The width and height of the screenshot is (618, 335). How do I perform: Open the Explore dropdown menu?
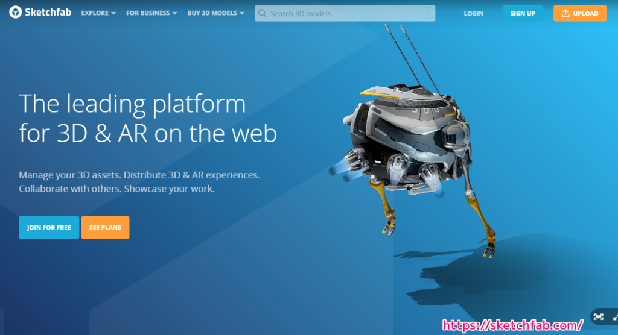[x=98, y=13]
